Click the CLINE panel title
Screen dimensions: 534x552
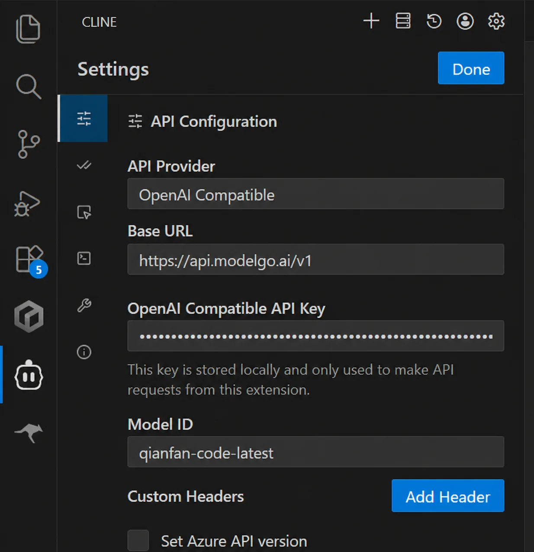click(x=99, y=22)
